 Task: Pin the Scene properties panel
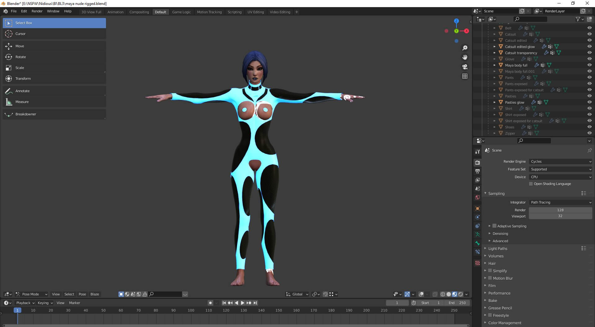click(x=589, y=150)
